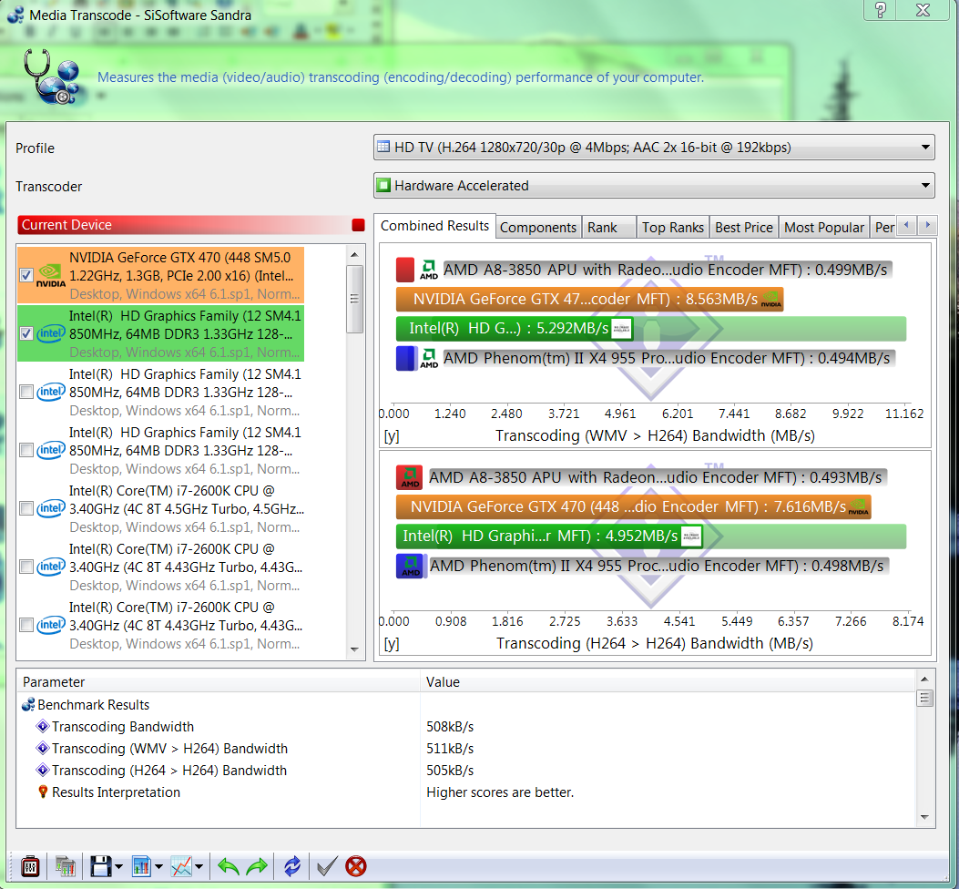Click the stethoscope and globes module icon
Viewport: 959px width, 889px height.
point(51,77)
